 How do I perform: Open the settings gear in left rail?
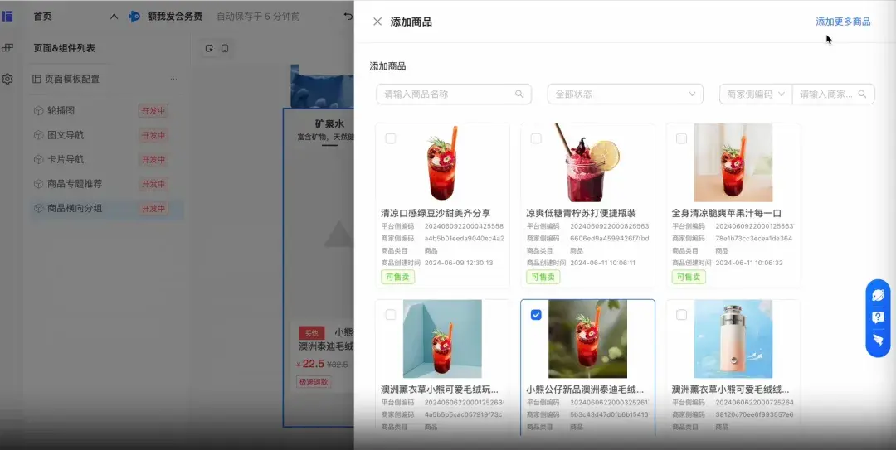pyautogui.click(x=7, y=79)
